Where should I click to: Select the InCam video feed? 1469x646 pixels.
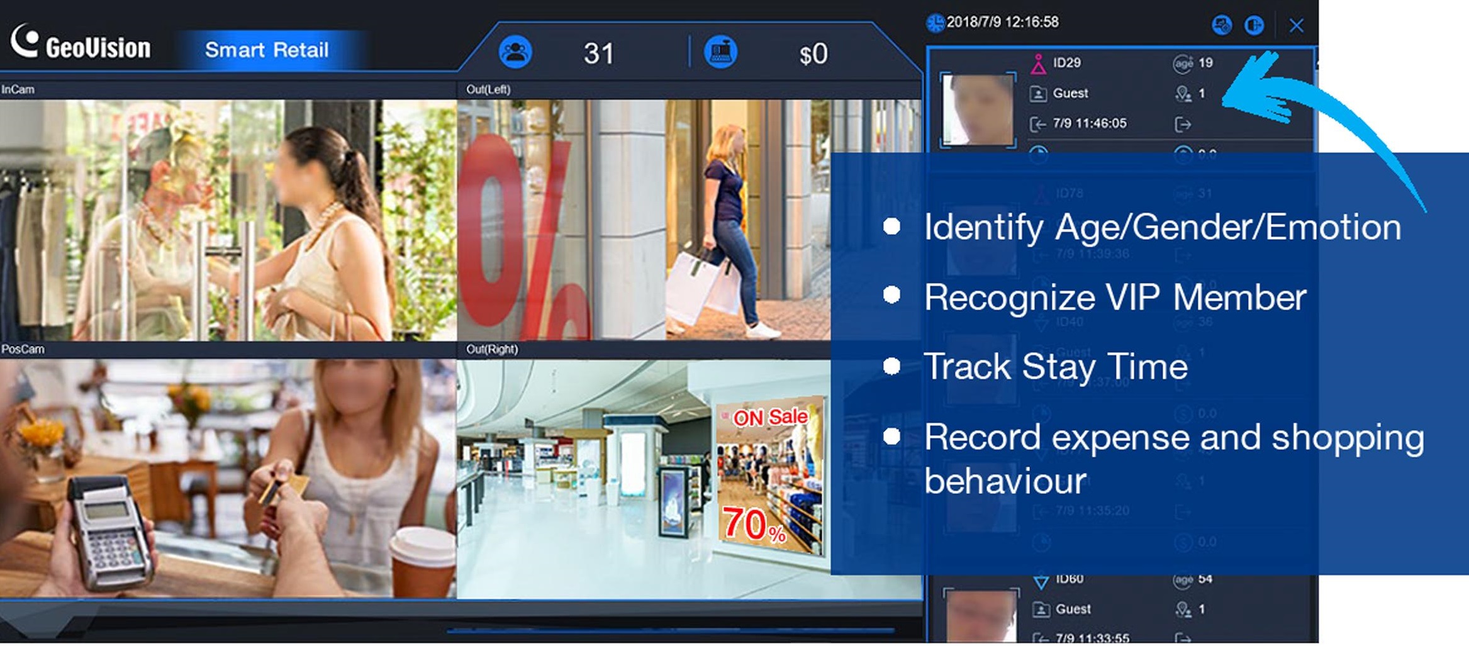point(228,220)
